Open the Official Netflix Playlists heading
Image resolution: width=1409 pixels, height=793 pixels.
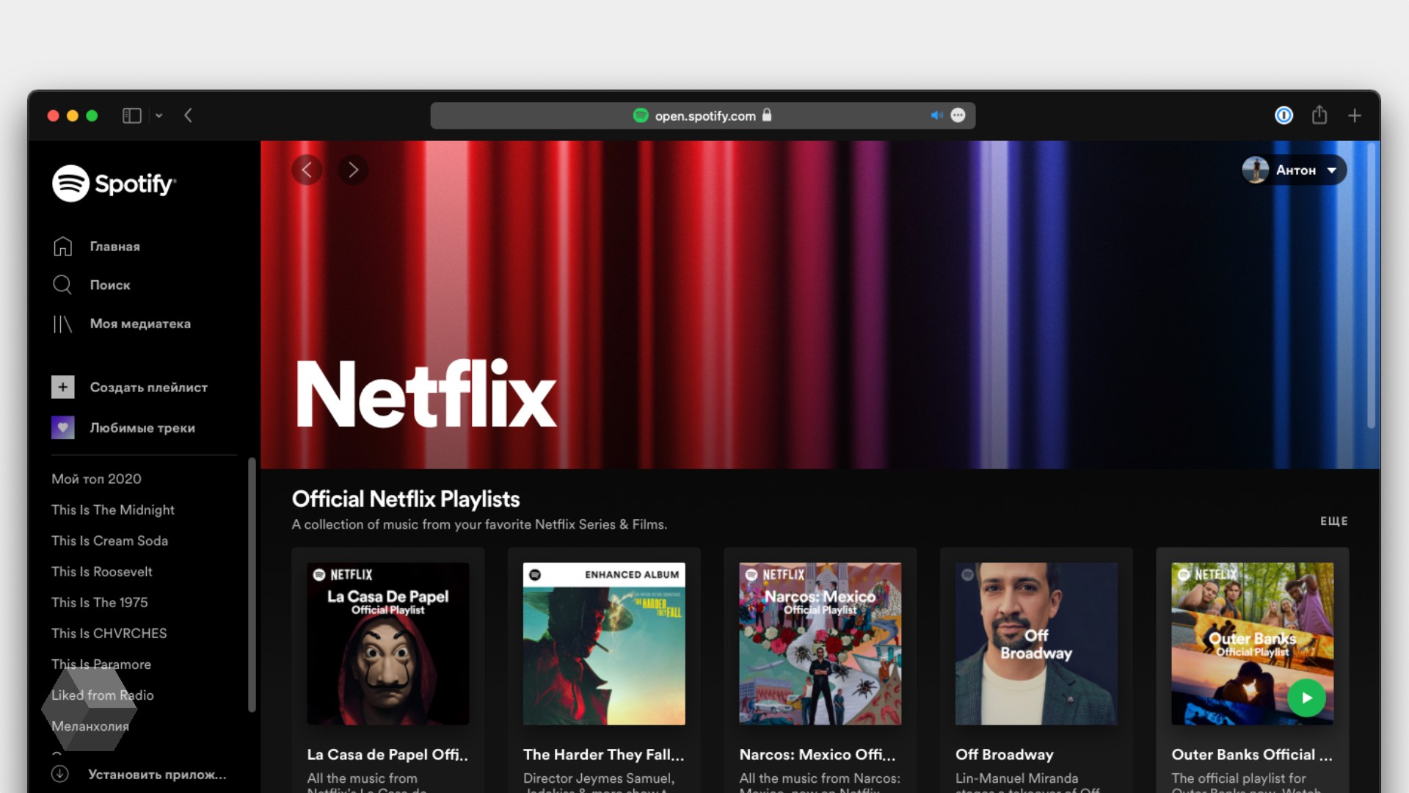(406, 499)
